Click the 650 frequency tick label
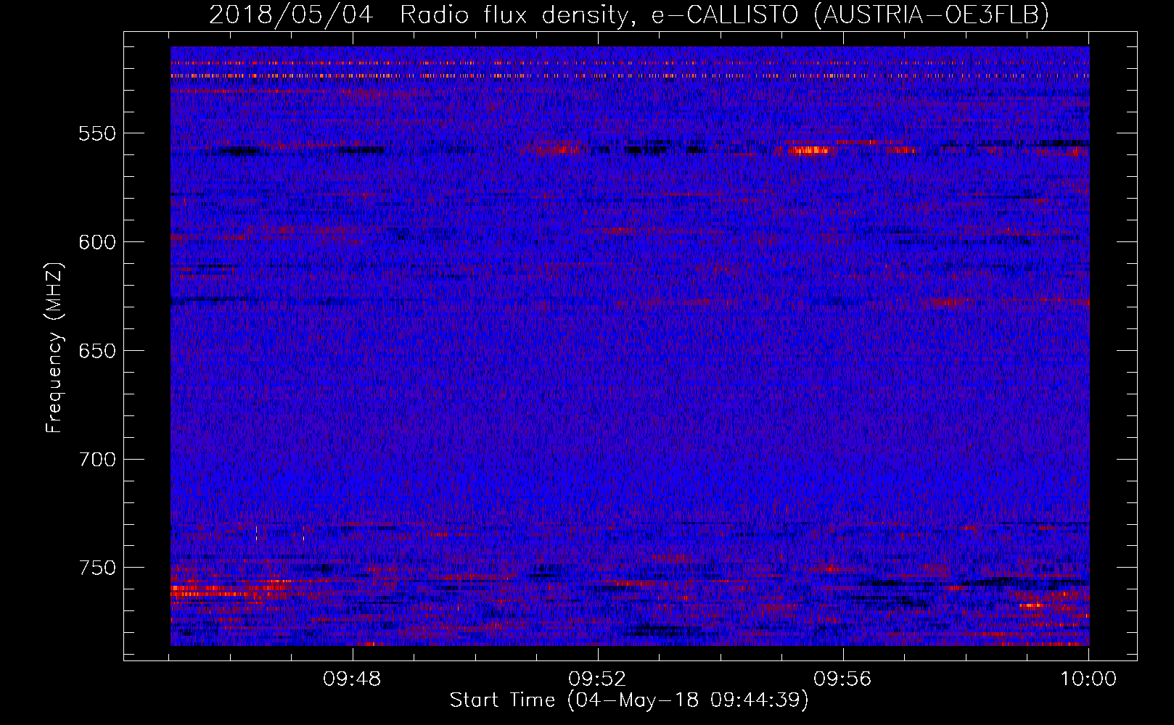Image resolution: width=1174 pixels, height=725 pixels. 97,351
